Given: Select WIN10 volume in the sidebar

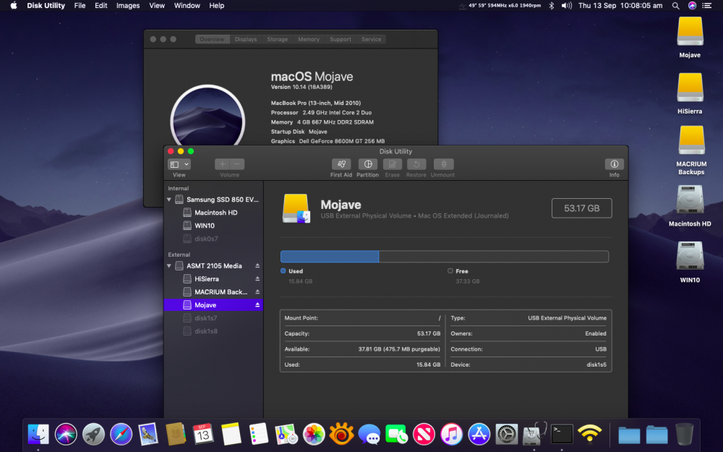Looking at the screenshot, I should 213,226.
